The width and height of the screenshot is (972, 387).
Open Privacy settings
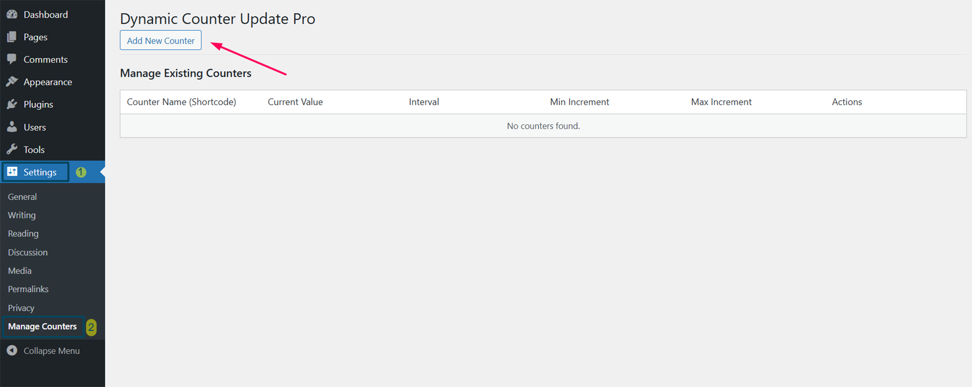(21, 308)
